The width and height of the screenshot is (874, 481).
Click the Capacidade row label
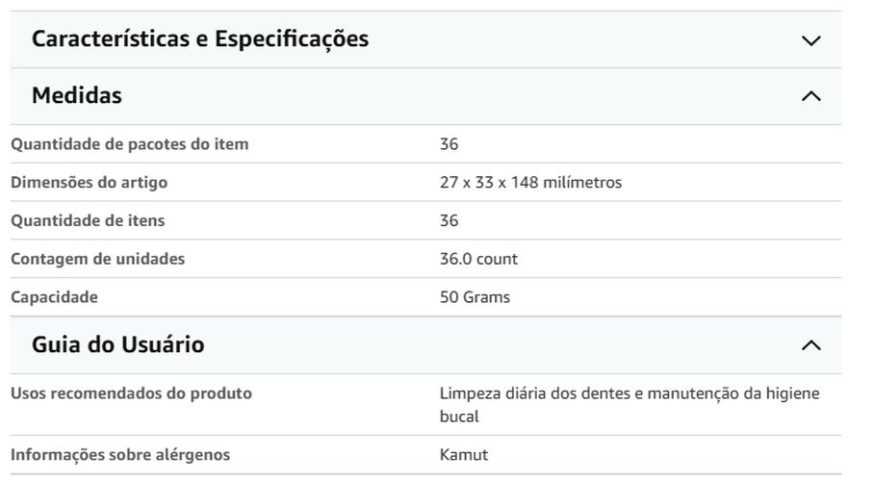pos(54,296)
